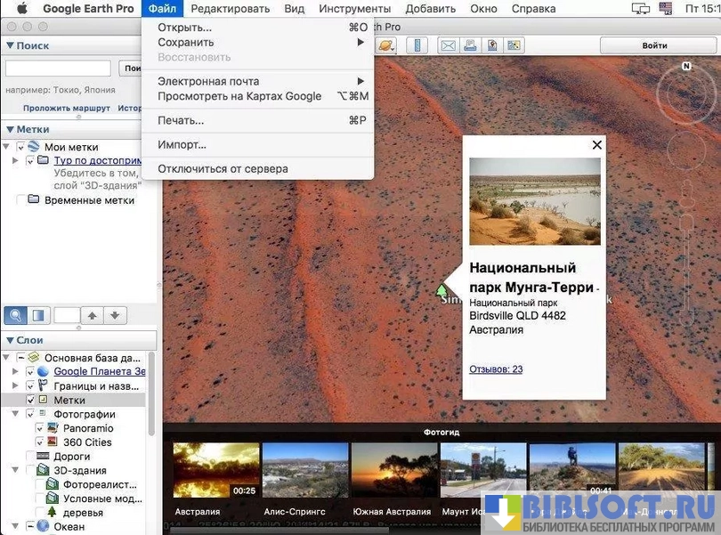Click the Войти sign-in button
721x535 pixels.
[x=654, y=45]
